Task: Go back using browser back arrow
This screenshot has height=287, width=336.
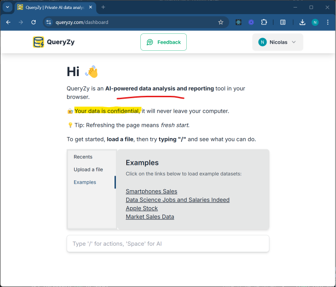Action: click(x=8, y=22)
